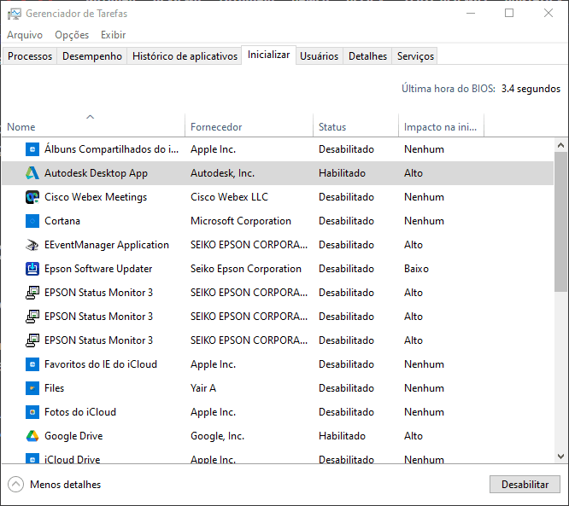Screen dimensions: 569x506
Task: Sort by the Fornecedor column header
Action: 249,125
